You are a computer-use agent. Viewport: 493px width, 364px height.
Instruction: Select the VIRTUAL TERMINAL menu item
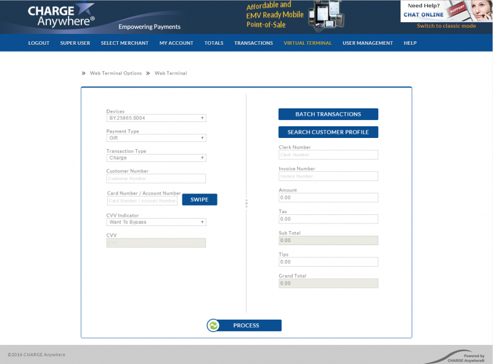308,43
